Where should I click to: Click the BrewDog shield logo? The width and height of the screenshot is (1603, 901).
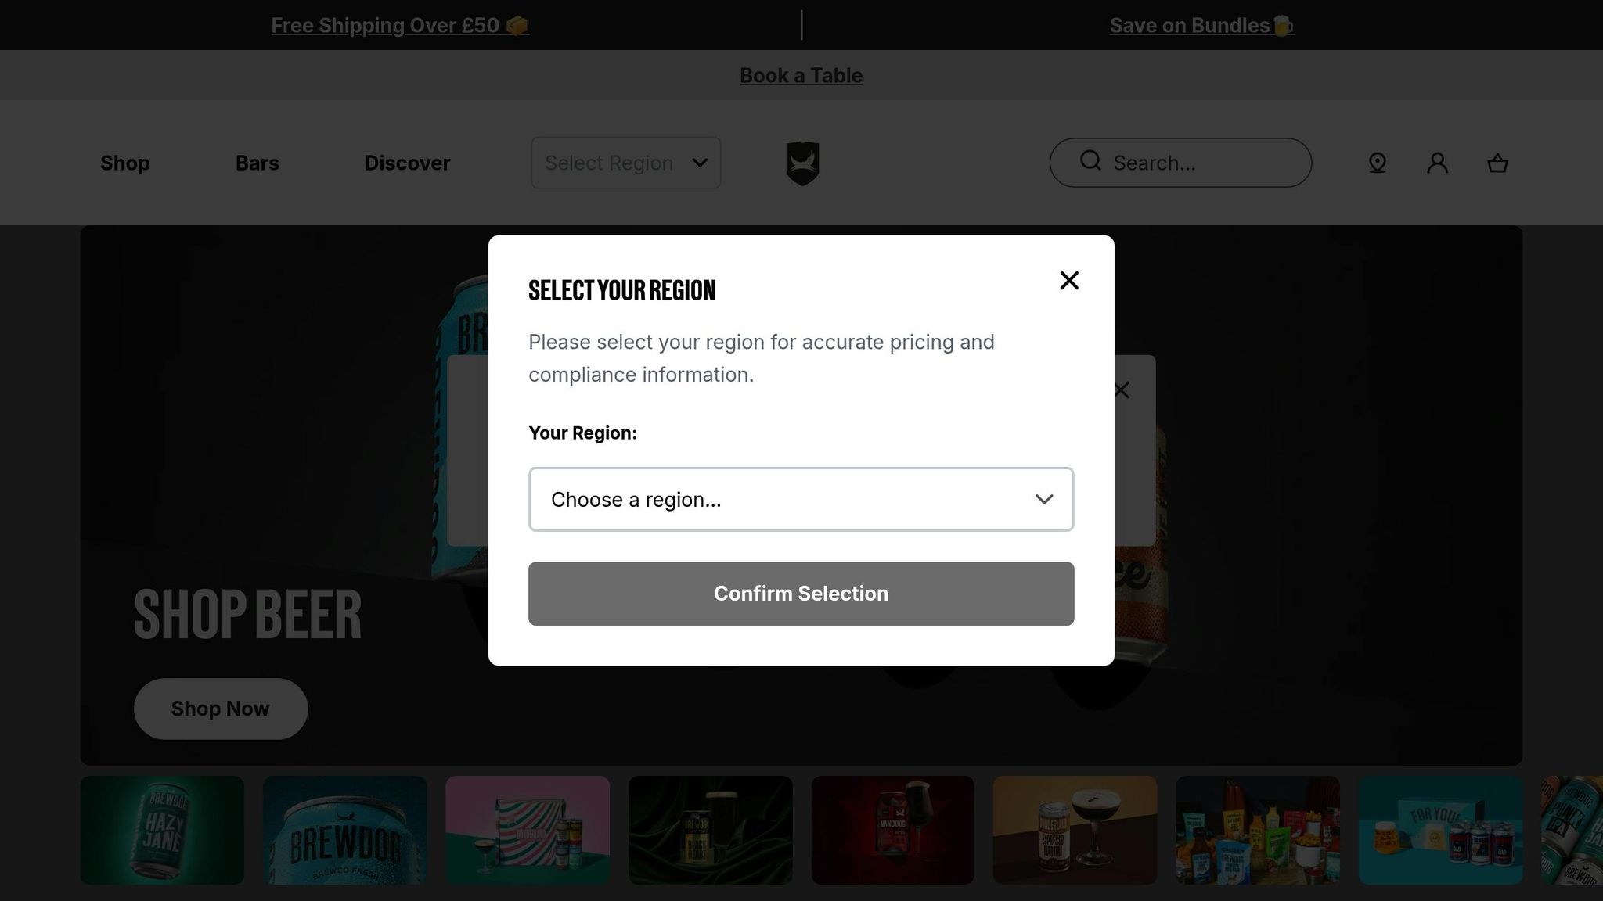click(802, 163)
